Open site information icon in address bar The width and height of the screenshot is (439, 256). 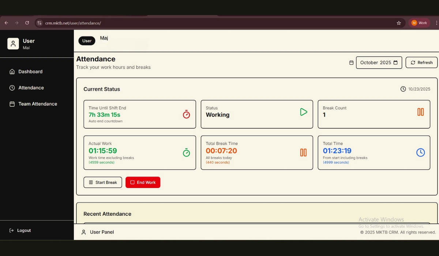tap(40, 23)
